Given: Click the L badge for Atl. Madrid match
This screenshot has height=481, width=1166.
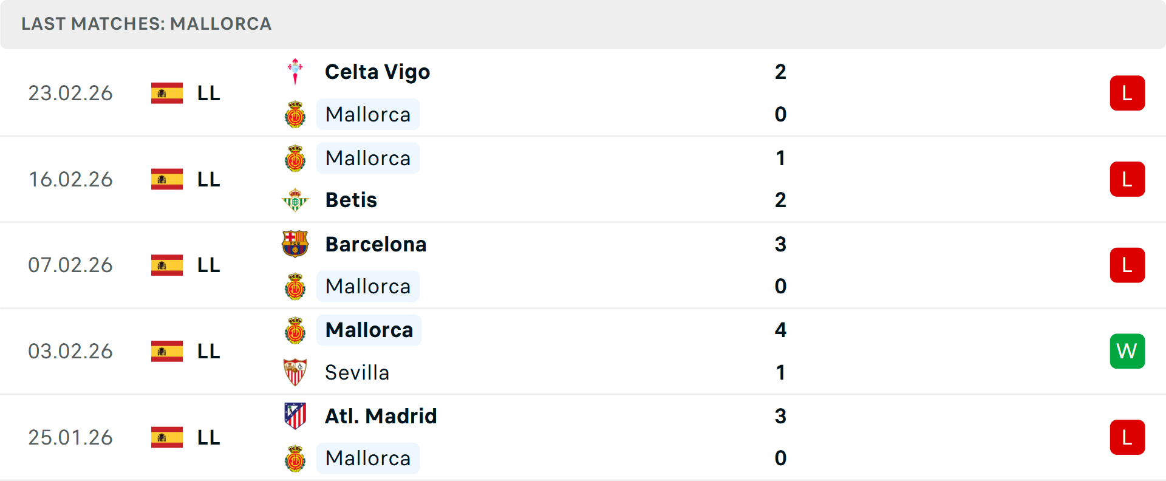Looking at the screenshot, I should [1127, 437].
